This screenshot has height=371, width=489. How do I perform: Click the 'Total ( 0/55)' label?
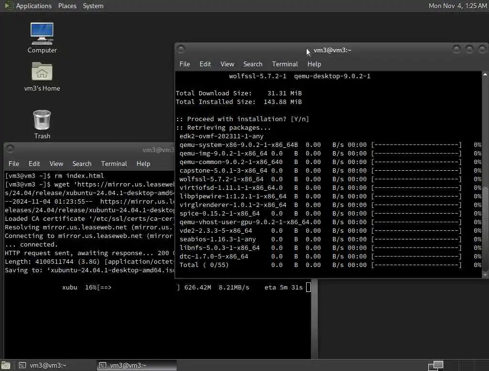coord(204,265)
